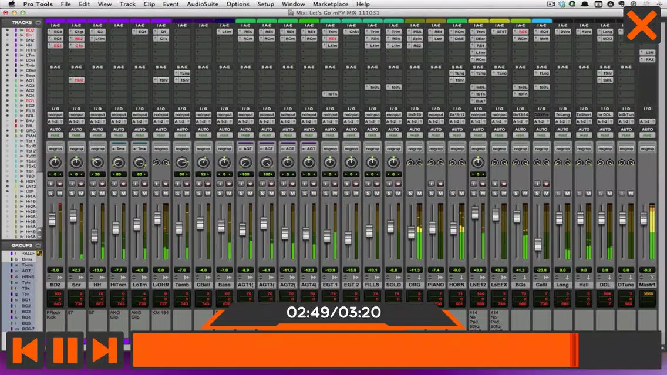
Task: Click the EQ3 insert on BD2 track
Action: click(x=56, y=32)
